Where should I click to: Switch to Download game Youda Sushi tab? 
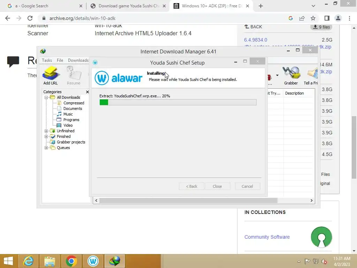point(129,6)
